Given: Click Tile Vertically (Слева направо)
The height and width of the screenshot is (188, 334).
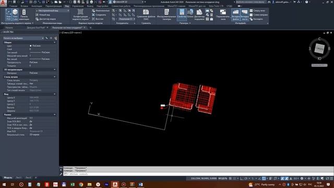Looking at the screenshot, I should point(259,15).
